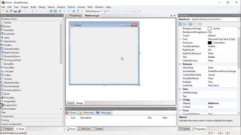
Task: Open the Components toolbox category
Action: [32, 116]
